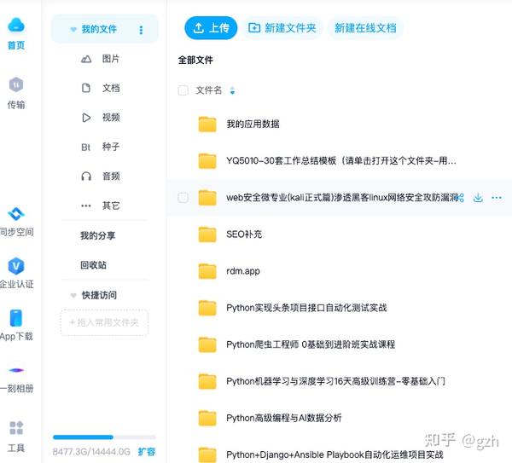Open the more options dots on the web安全 row
This screenshot has width=512, height=463.
[x=497, y=198]
